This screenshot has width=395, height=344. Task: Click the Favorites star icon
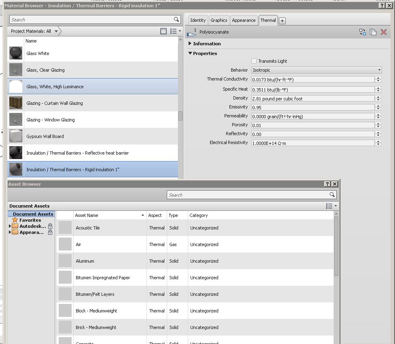pyautogui.click(x=15, y=220)
